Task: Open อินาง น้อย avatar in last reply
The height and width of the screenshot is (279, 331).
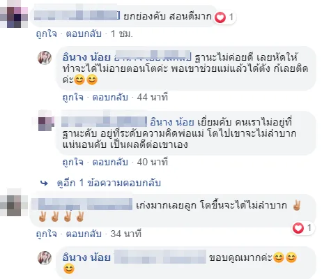Action: pyautogui.click(x=45, y=258)
